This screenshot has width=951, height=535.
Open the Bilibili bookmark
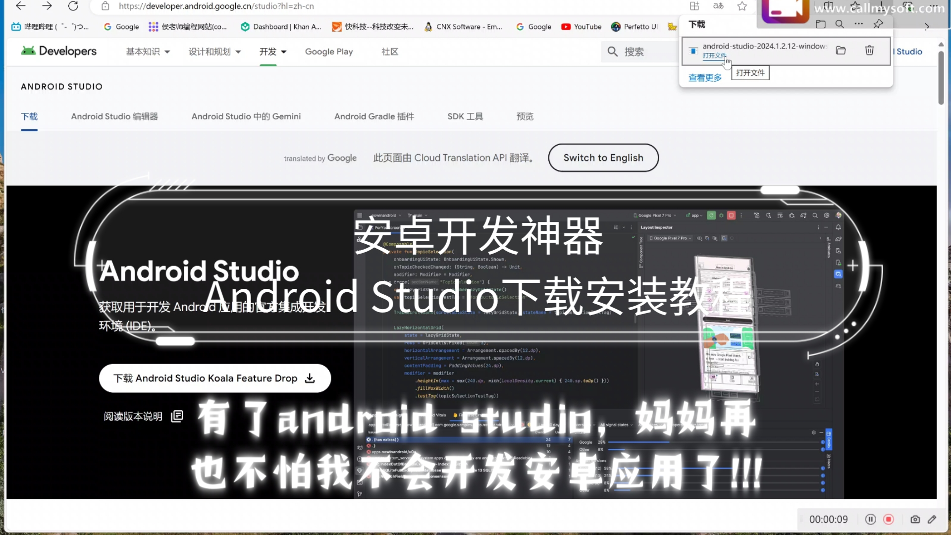[x=50, y=27]
